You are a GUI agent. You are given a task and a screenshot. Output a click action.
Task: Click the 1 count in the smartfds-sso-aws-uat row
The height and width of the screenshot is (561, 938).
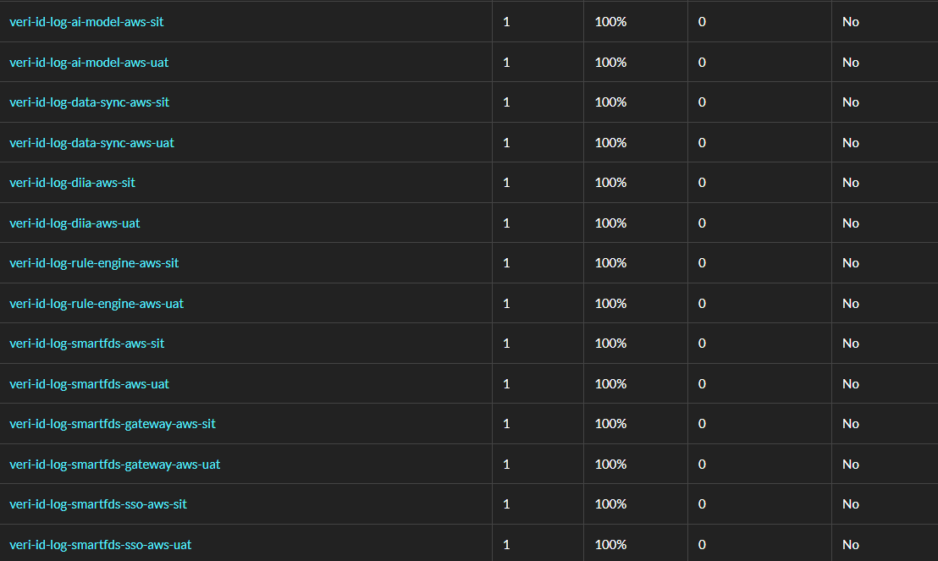coord(506,545)
